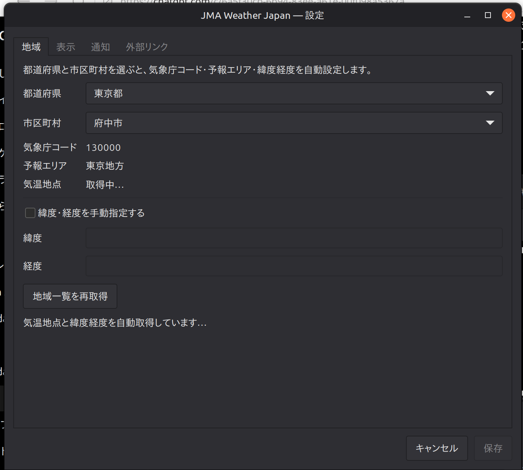Select the 気象庁コード value 130000
Viewport: 523px width, 470px height.
coord(103,148)
